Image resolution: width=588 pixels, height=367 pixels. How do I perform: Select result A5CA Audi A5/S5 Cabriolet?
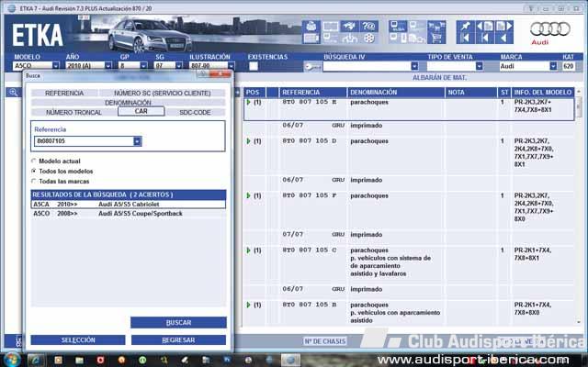point(129,204)
